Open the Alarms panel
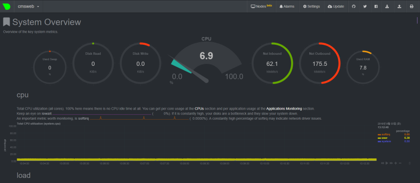420x183 pixels. coord(287,7)
